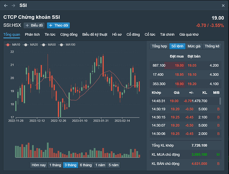Click the plus icon on Biểu đồ
The image size is (229, 174).
(28, 25)
